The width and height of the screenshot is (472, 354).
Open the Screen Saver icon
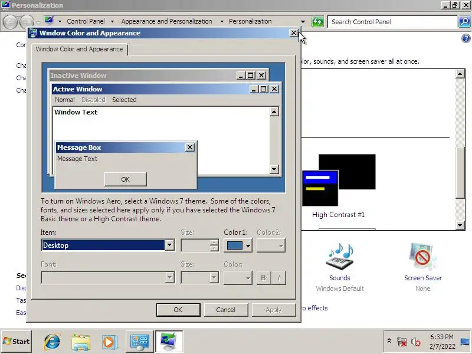click(x=422, y=257)
